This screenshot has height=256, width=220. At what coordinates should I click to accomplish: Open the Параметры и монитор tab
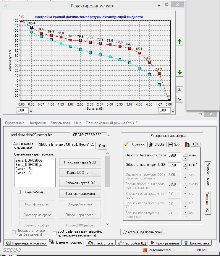pyautogui.click(x=26, y=243)
